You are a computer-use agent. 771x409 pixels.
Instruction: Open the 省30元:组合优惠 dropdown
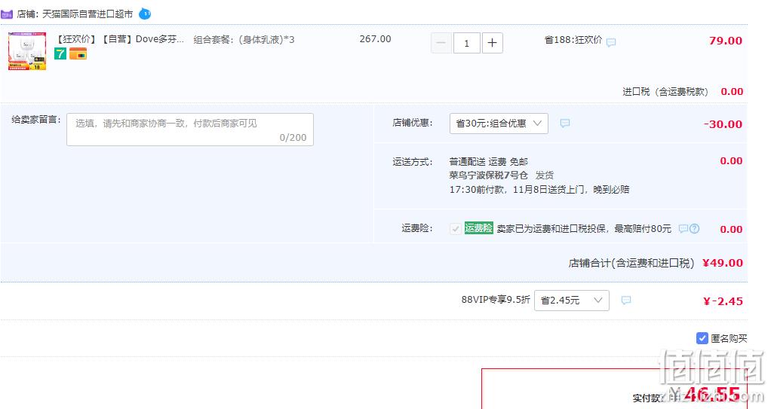coord(499,124)
